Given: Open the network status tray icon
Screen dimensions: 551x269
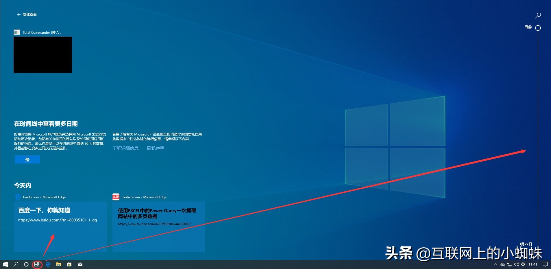Looking at the screenshot, I should 509,264.
